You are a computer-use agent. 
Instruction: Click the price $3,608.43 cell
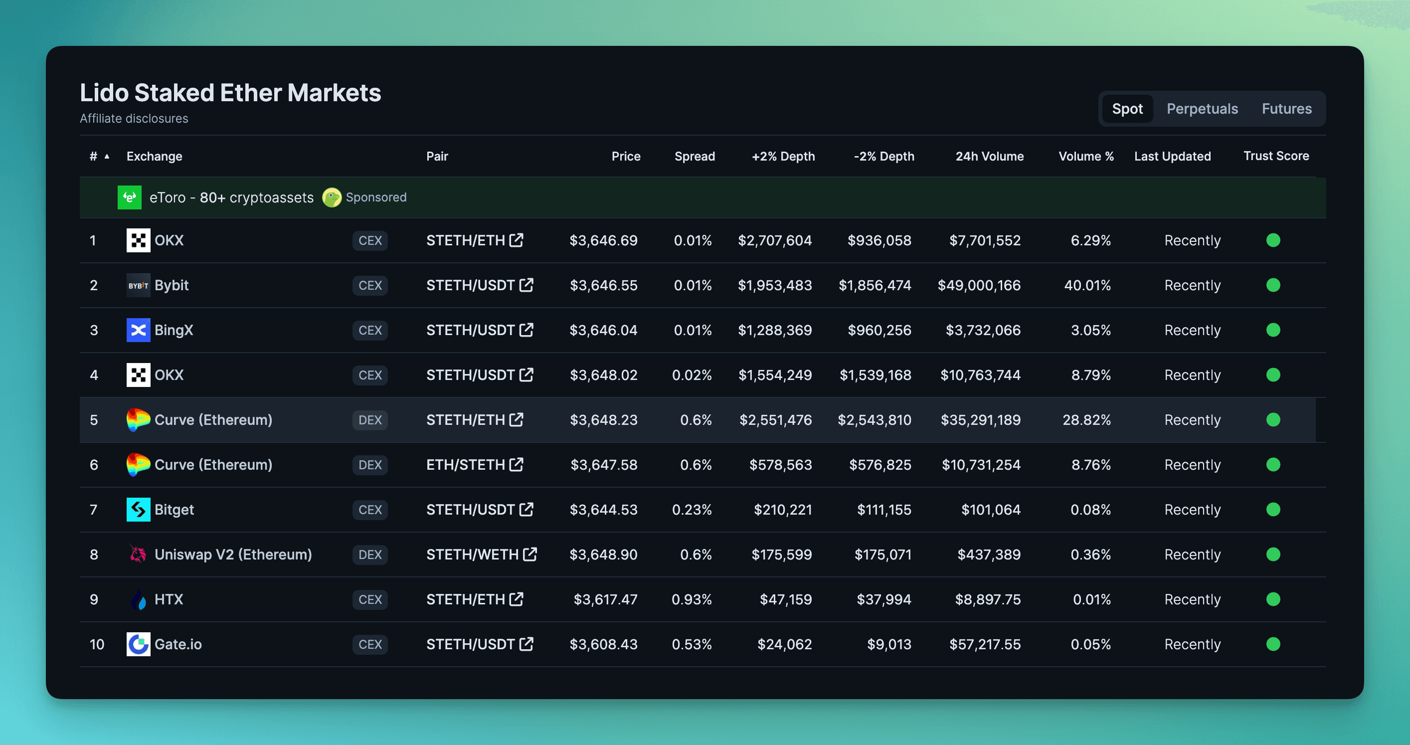pos(603,644)
